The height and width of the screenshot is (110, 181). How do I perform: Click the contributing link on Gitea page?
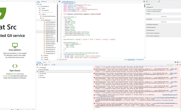coord(7,76)
